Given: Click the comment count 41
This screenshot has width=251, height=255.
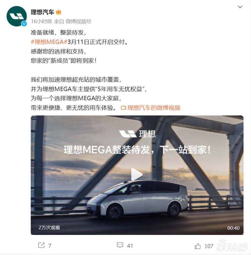Looking at the screenshot, I should [x=130, y=246].
